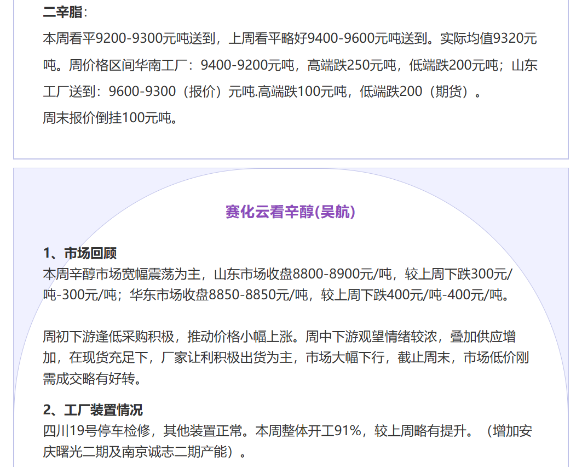Click the heading "1、市场回顾"
Image resolution: width=582 pixels, height=467 pixels.
pos(80,253)
